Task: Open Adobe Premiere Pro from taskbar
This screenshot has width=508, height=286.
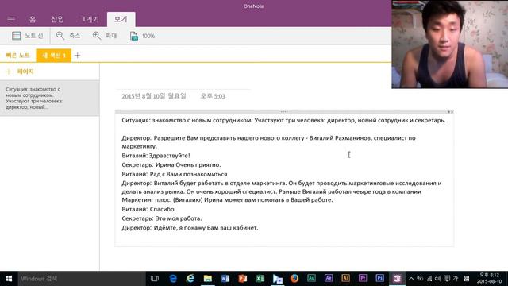Action: (363, 278)
